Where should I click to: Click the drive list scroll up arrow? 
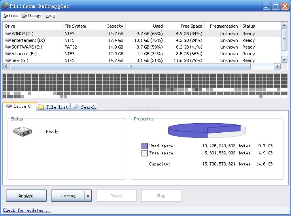click(x=284, y=26)
